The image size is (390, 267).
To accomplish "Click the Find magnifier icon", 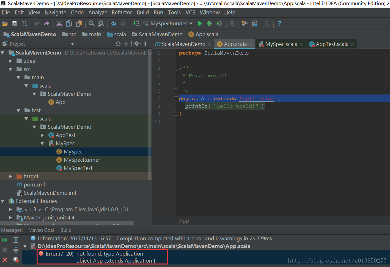I will (x=91, y=23).
